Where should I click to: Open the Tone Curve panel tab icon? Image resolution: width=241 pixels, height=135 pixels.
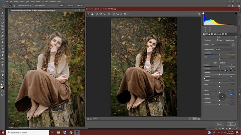coord(206,34)
